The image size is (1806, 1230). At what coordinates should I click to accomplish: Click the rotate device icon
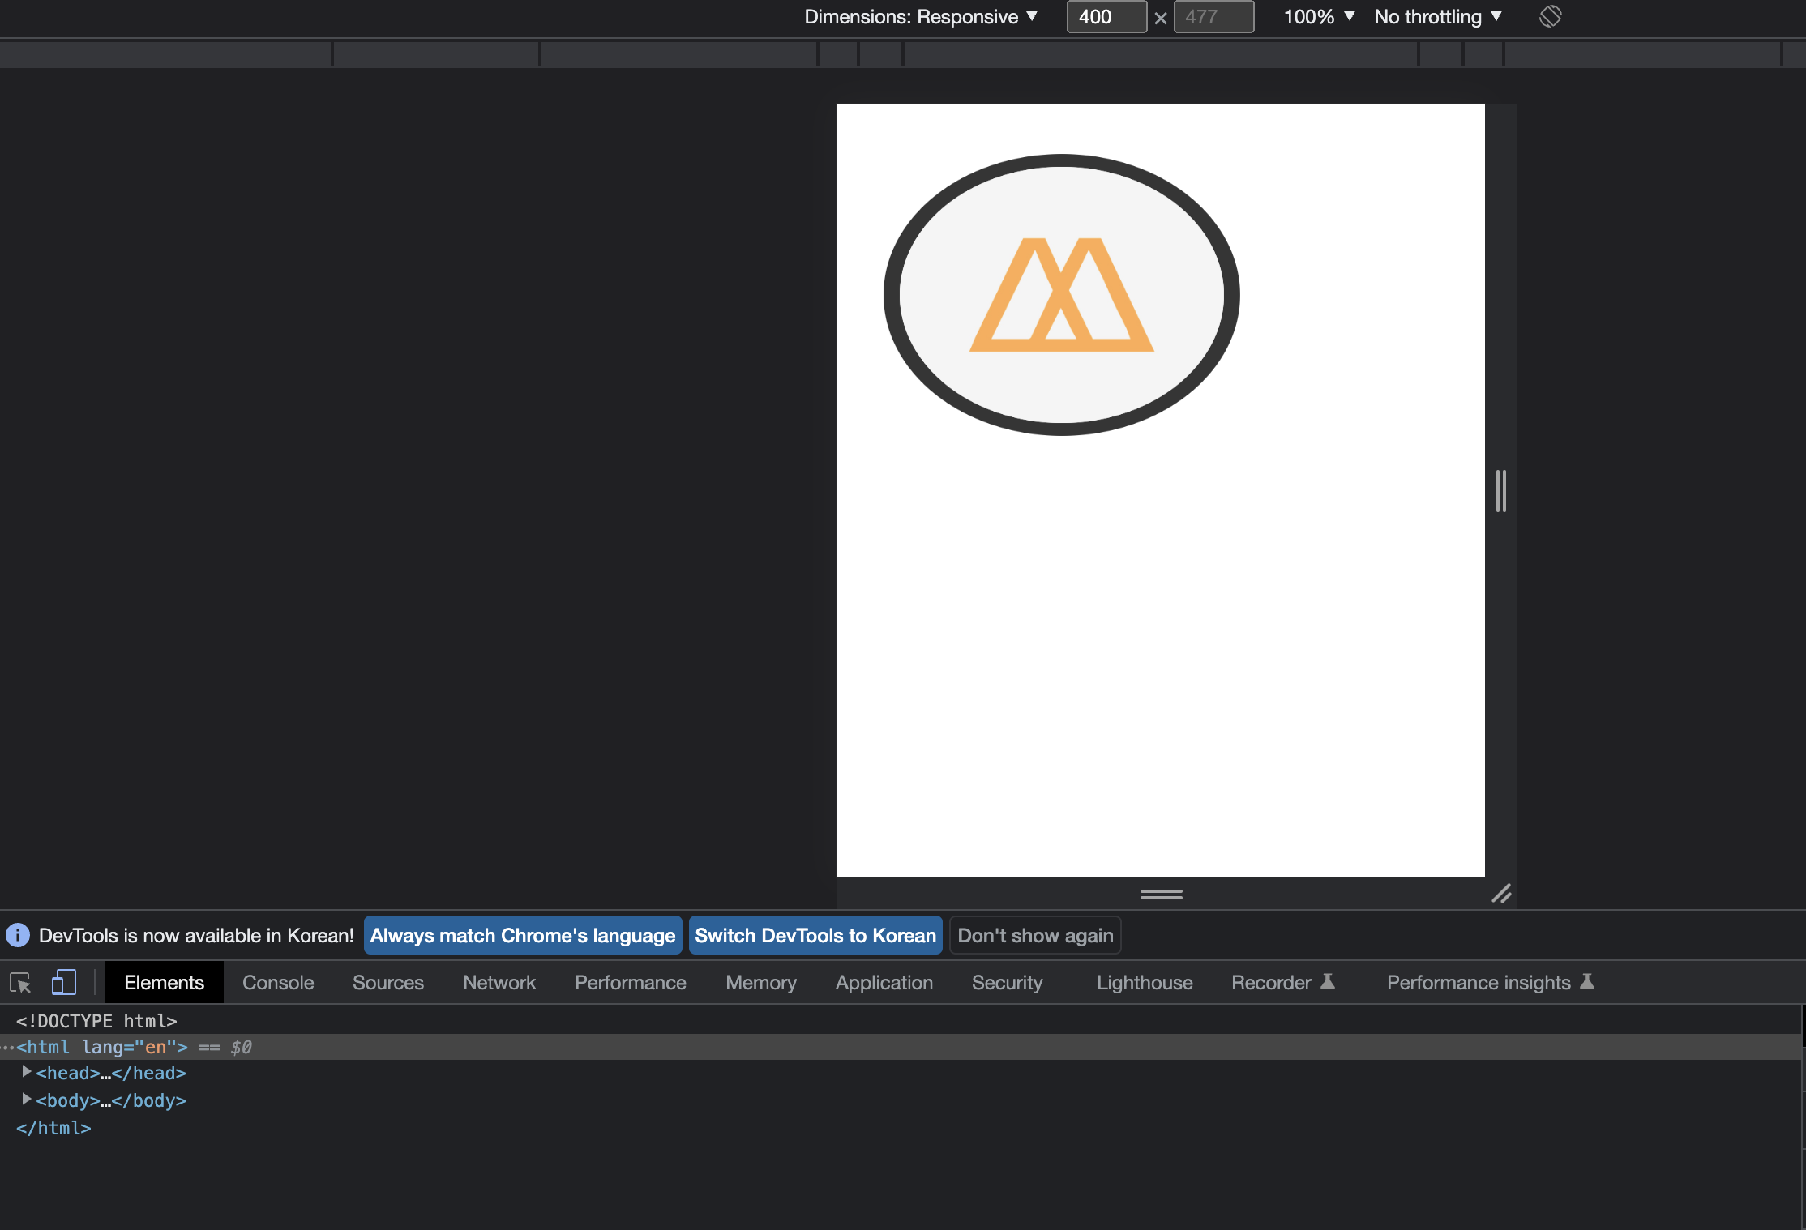pos(1550,17)
